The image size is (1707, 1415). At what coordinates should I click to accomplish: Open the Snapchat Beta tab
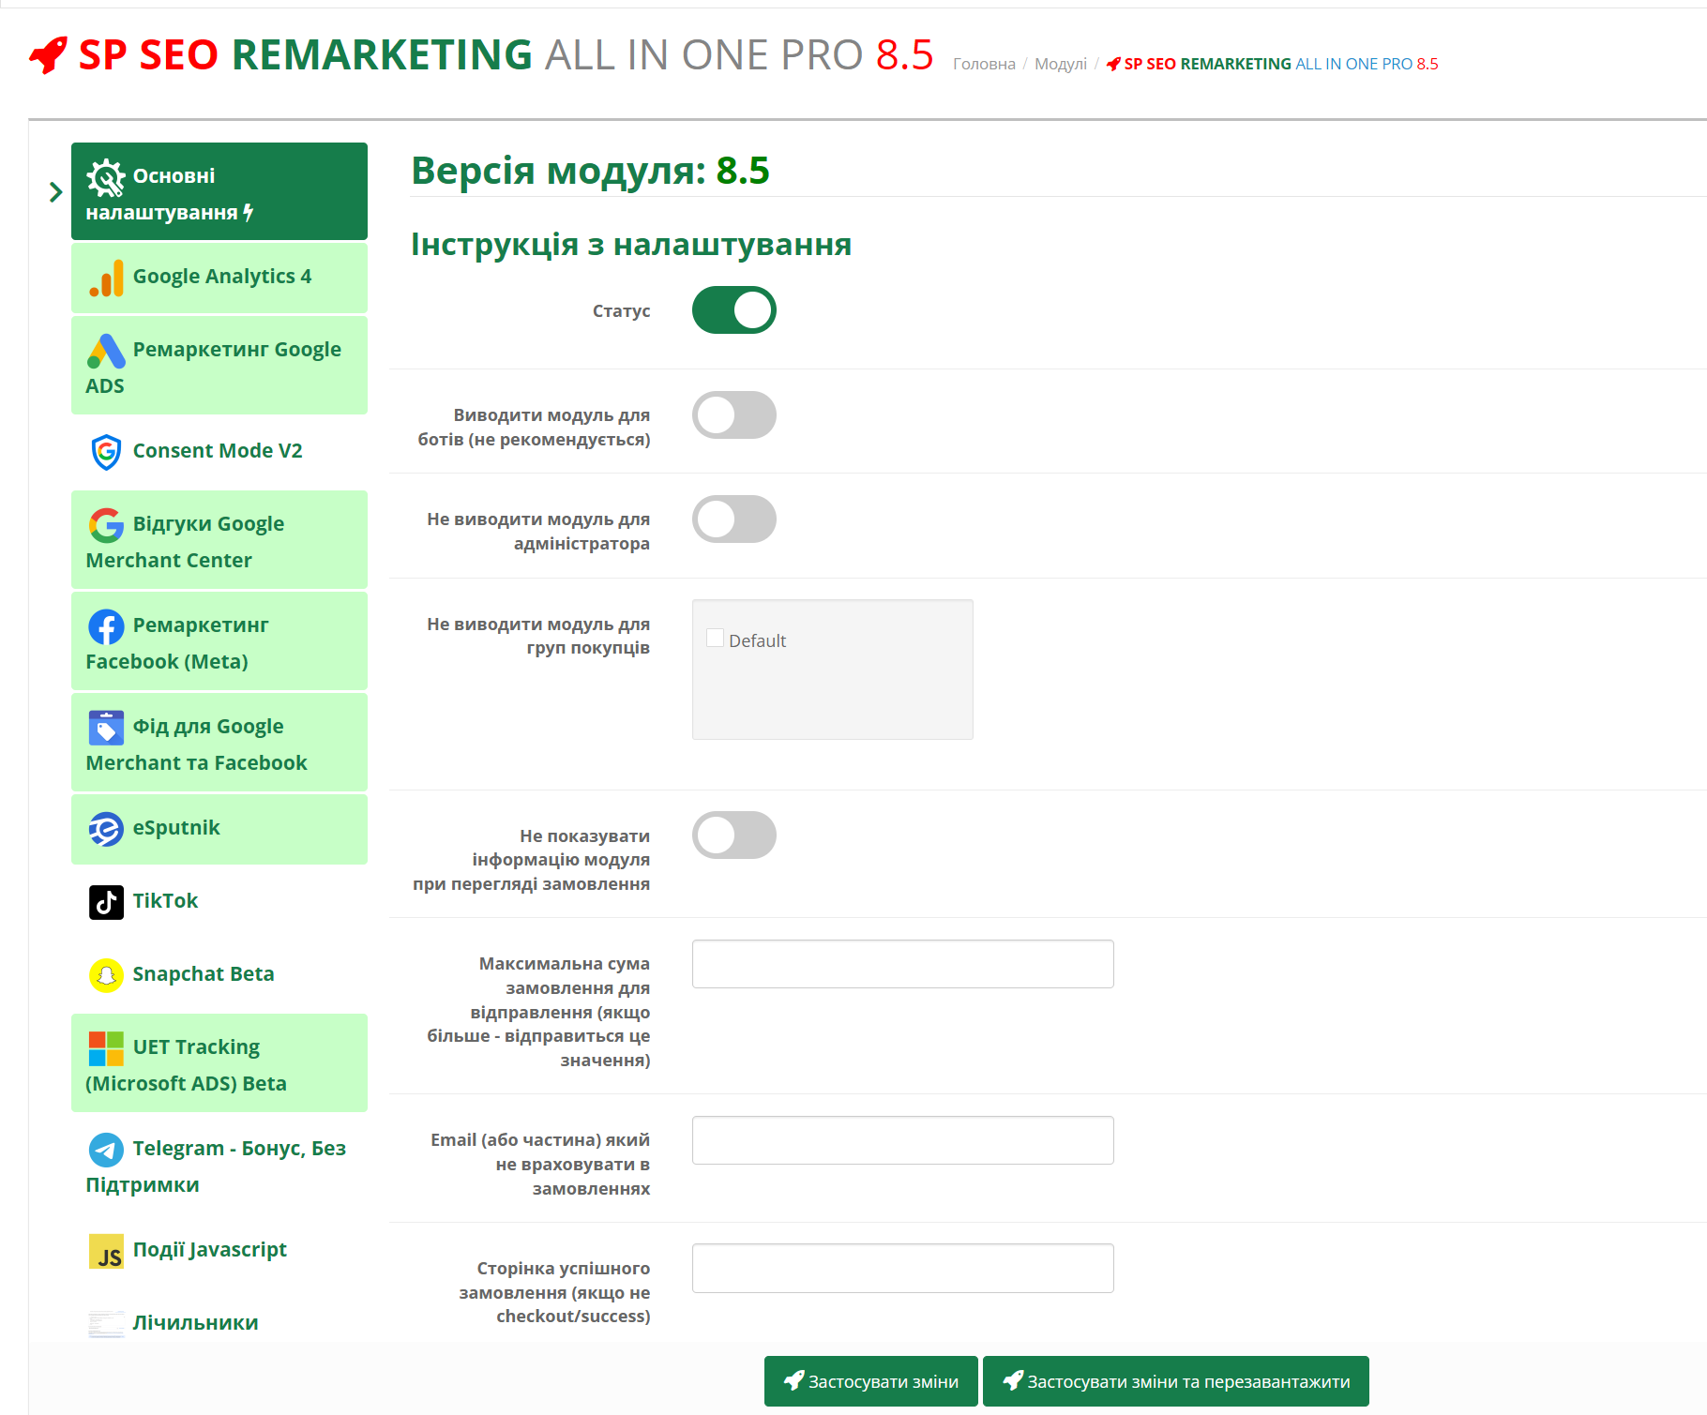219,975
